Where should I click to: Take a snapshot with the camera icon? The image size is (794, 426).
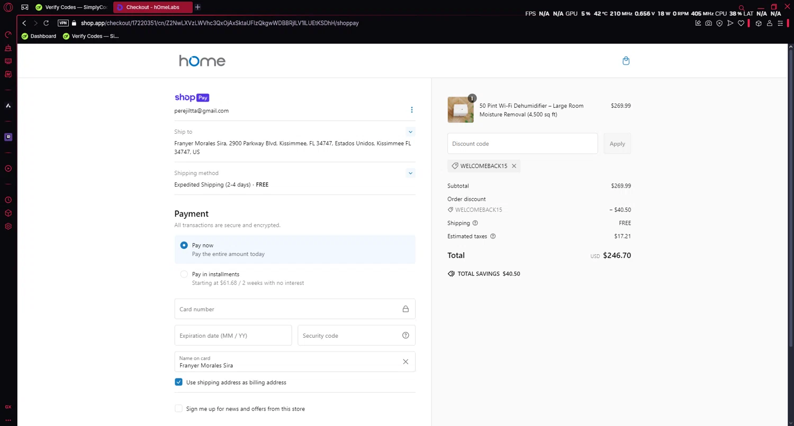coord(709,23)
